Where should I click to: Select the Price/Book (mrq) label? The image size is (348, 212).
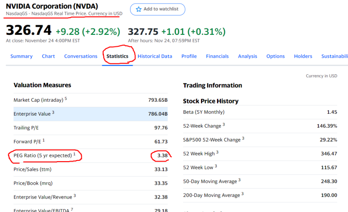tap(33, 183)
